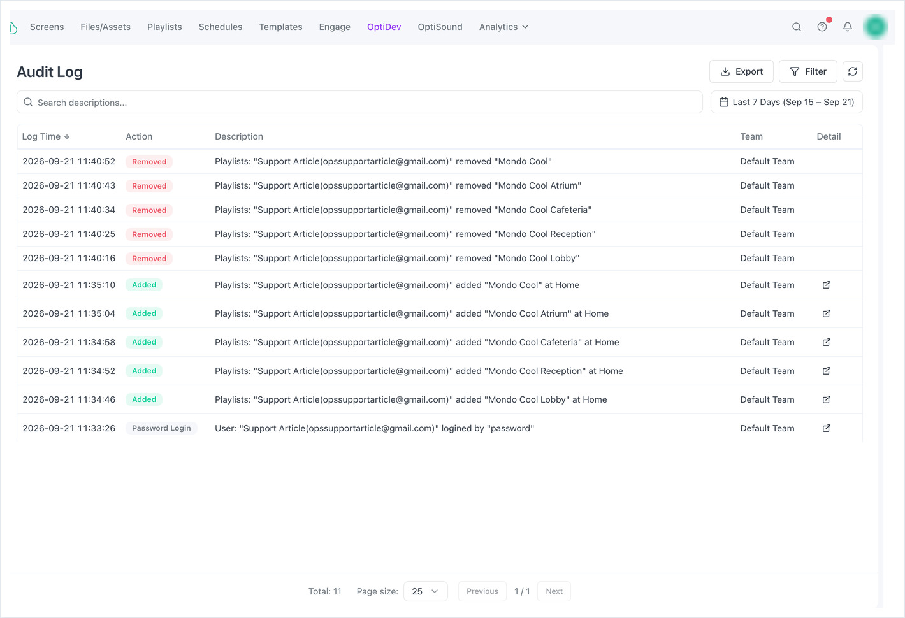Viewport: 905px width, 618px height.
Task: Click the Team column header
Action: click(751, 136)
